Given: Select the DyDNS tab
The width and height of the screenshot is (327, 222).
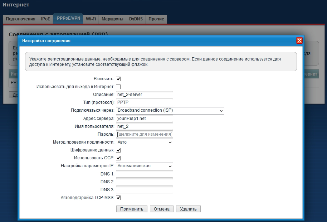Looking at the screenshot, I should pos(136,19).
